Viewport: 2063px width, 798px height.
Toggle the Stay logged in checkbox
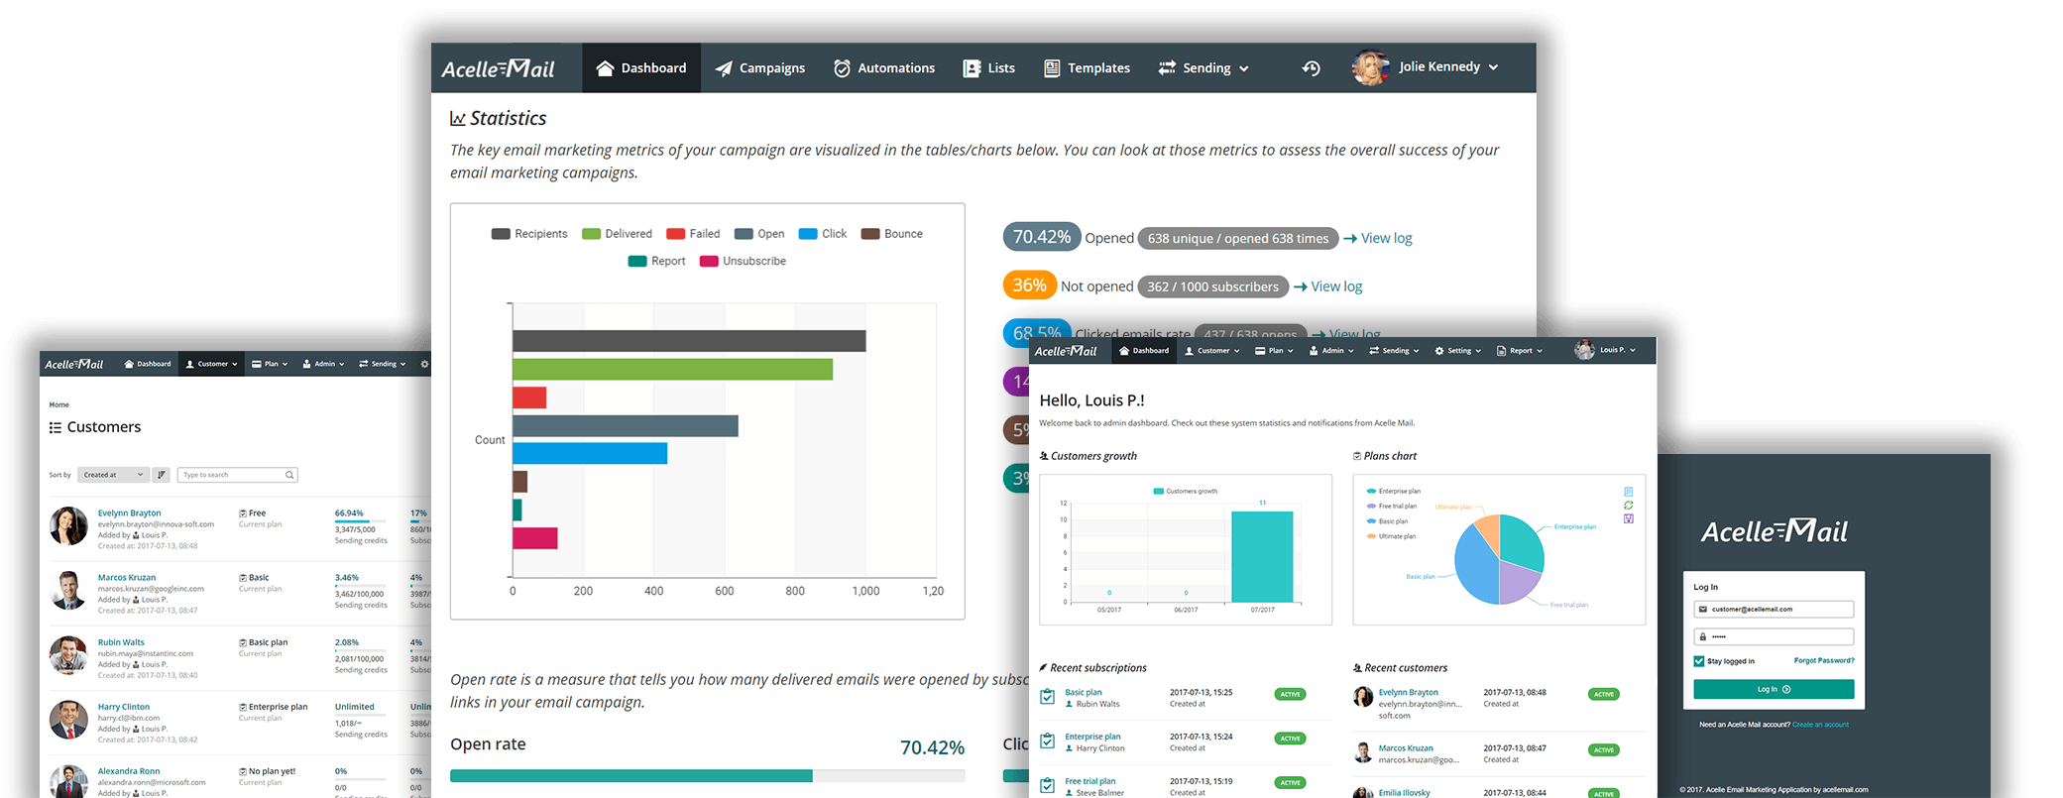tap(1699, 661)
